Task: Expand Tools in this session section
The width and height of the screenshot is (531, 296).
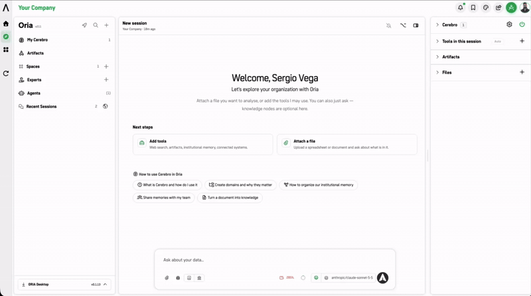Action: (437, 41)
